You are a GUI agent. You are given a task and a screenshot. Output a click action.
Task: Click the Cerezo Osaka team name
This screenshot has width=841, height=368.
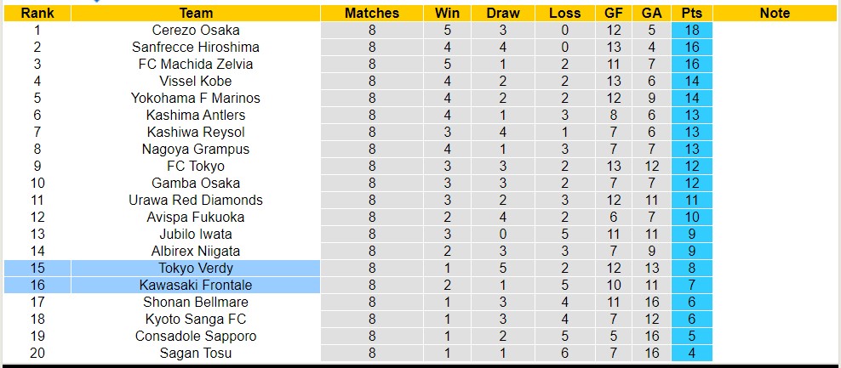(x=196, y=30)
